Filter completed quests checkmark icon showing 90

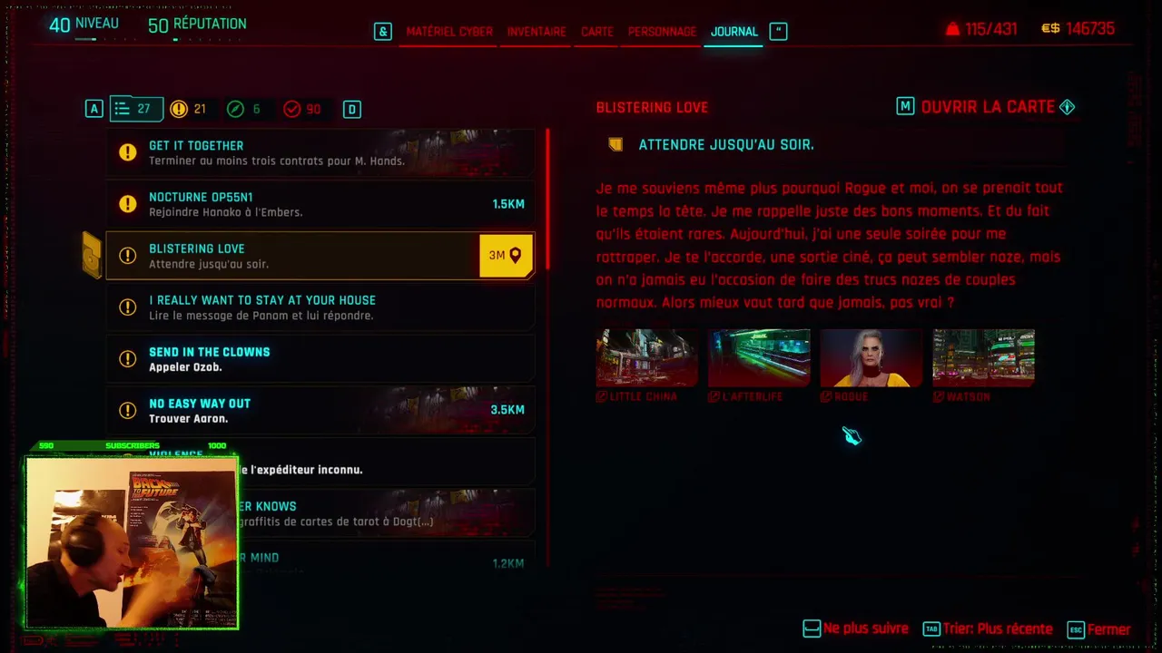(x=291, y=109)
